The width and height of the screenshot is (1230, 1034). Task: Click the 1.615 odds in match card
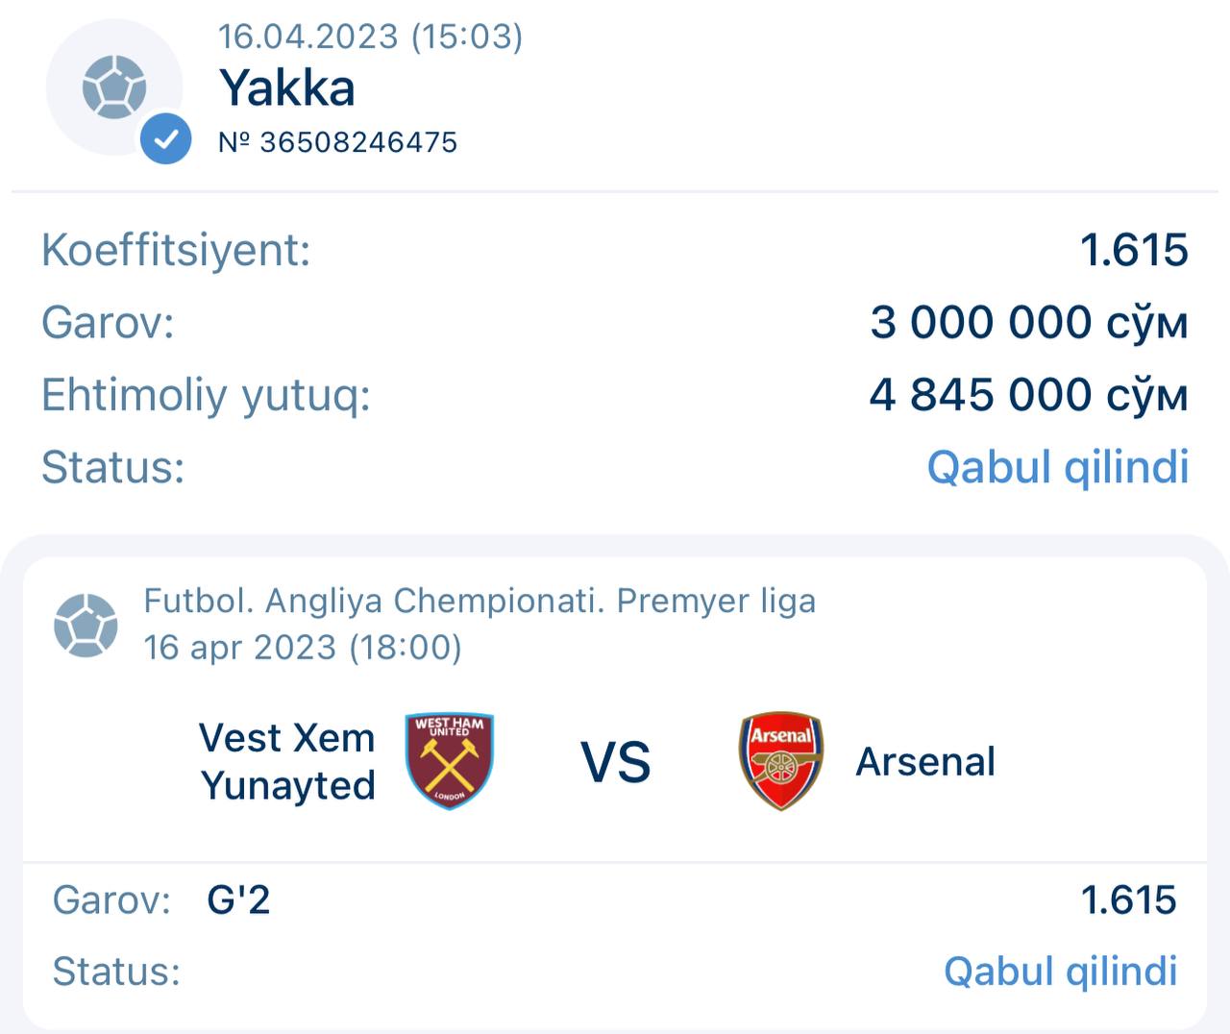(x=1128, y=900)
